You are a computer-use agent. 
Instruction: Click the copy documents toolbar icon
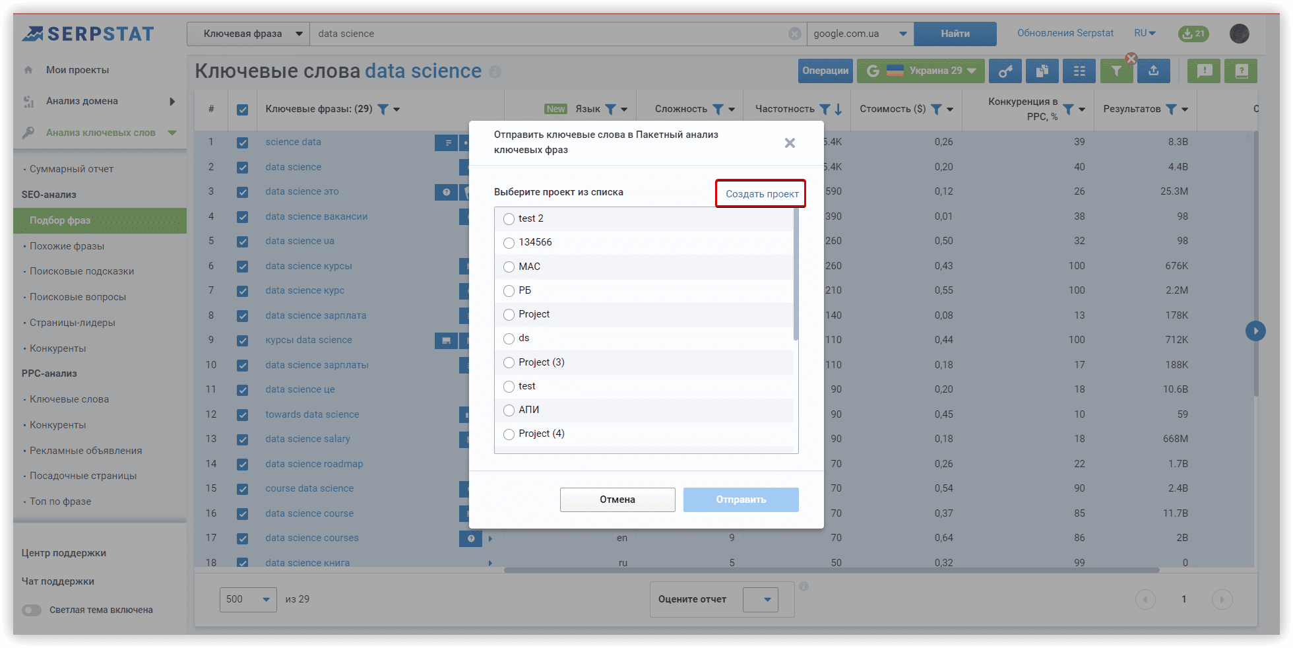coord(1042,71)
